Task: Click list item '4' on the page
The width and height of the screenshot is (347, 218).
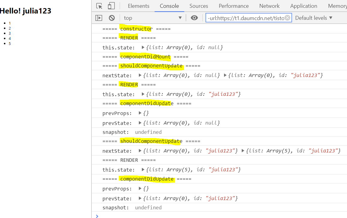Action: tap(10, 38)
